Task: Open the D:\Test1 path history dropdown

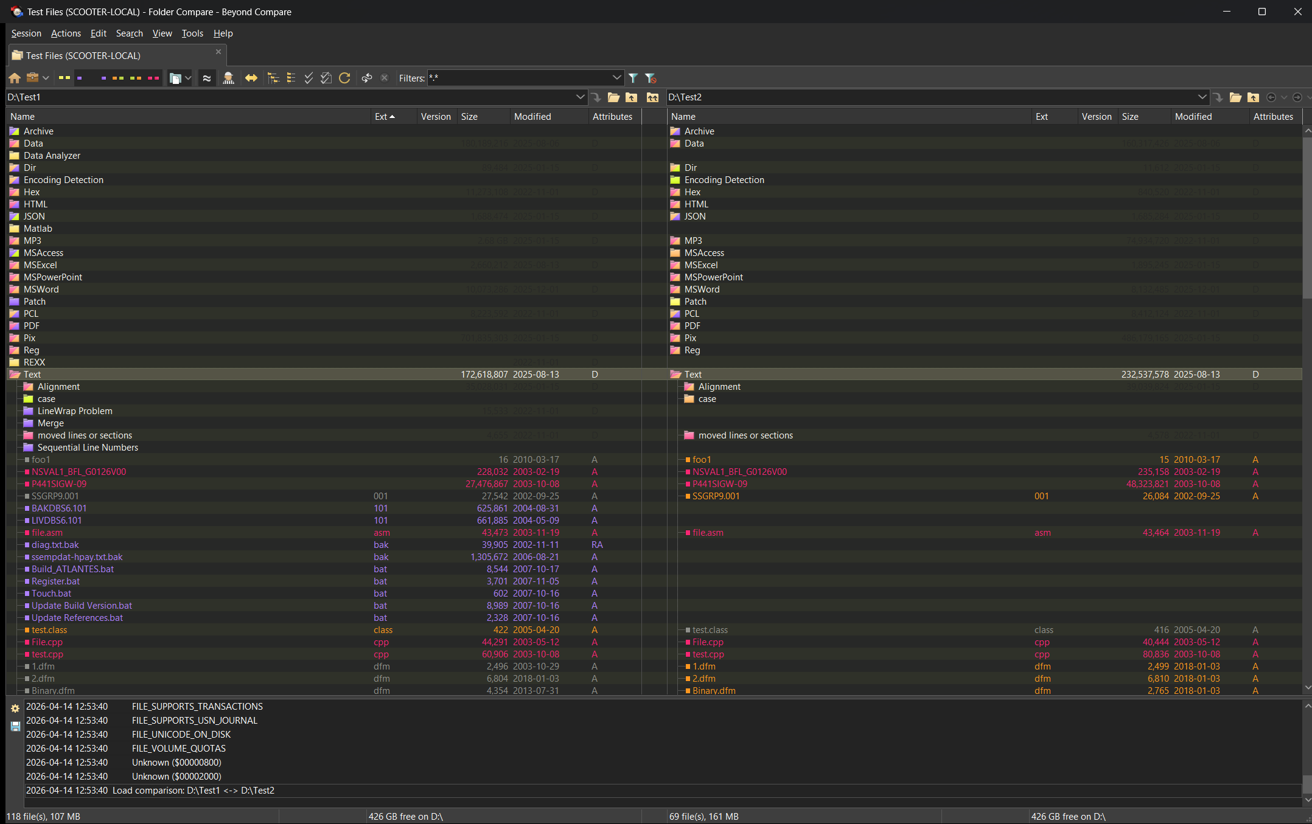Action: 579,97
